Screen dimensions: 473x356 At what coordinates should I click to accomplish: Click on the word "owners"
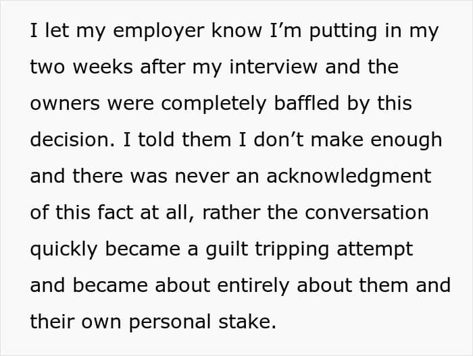[x=65, y=104]
